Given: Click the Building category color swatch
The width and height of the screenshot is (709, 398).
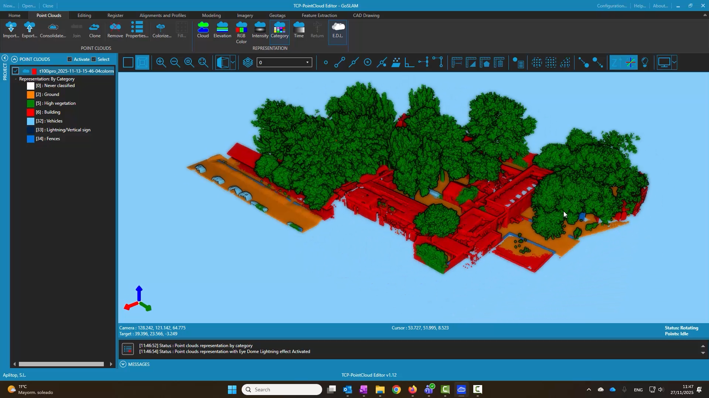Looking at the screenshot, I should (30, 112).
